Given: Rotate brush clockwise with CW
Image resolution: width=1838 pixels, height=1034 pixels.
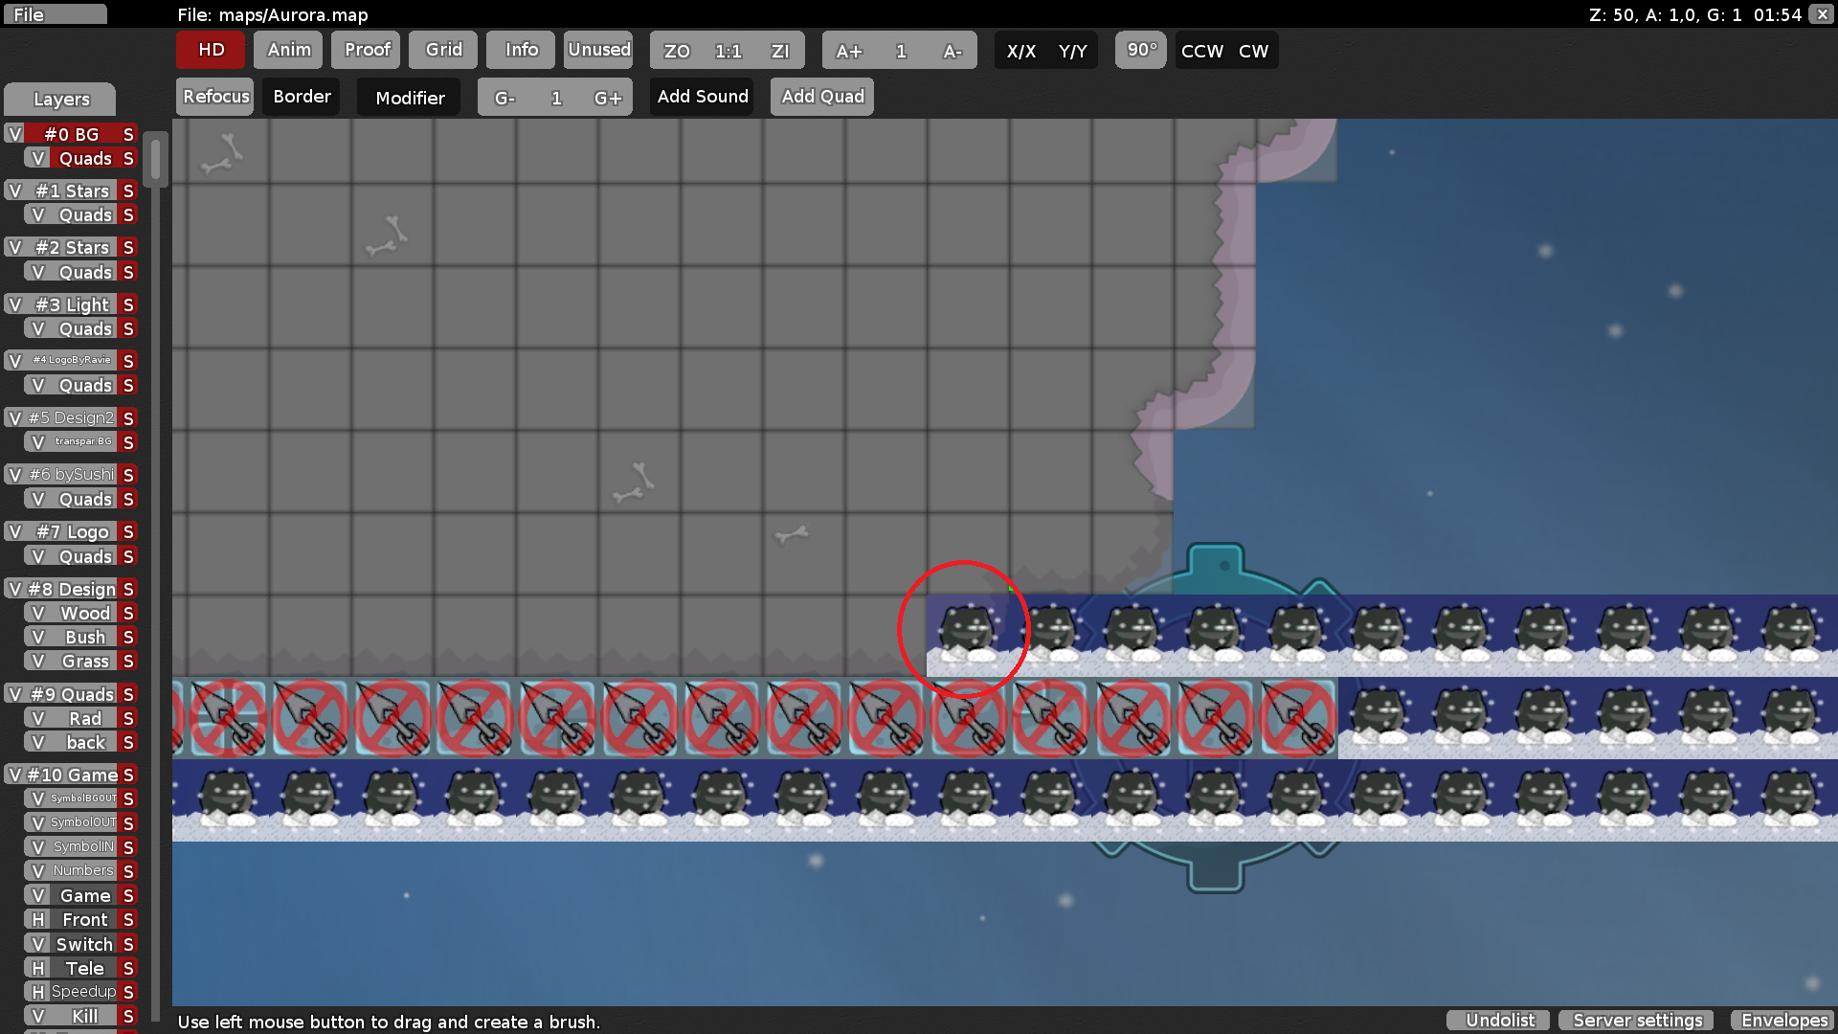Looking at the screenshot, I should tap(1253, 51).
